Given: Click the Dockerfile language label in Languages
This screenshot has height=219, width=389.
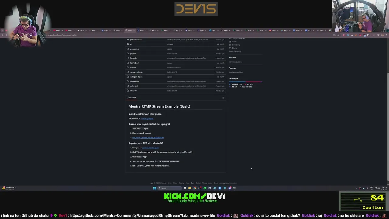Looking at the screenshot, I should click(247, 87).
